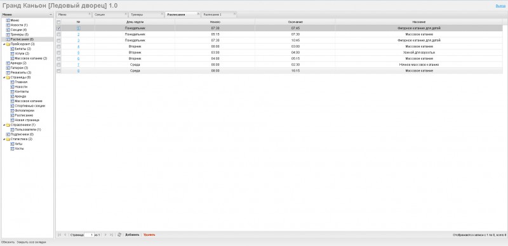This screenshot has height=246, width=508.
Task: Check the checkbox for row 6
Action: point(58,58)
